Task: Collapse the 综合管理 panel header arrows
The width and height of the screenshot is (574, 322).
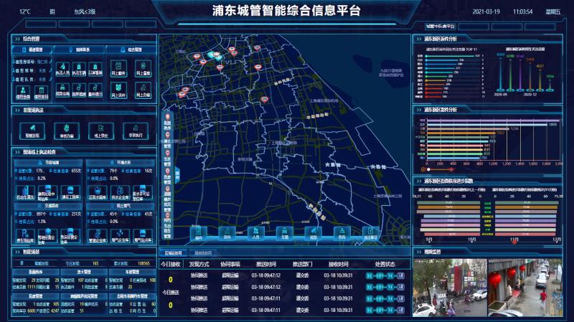Action: (x=16, y=39)
